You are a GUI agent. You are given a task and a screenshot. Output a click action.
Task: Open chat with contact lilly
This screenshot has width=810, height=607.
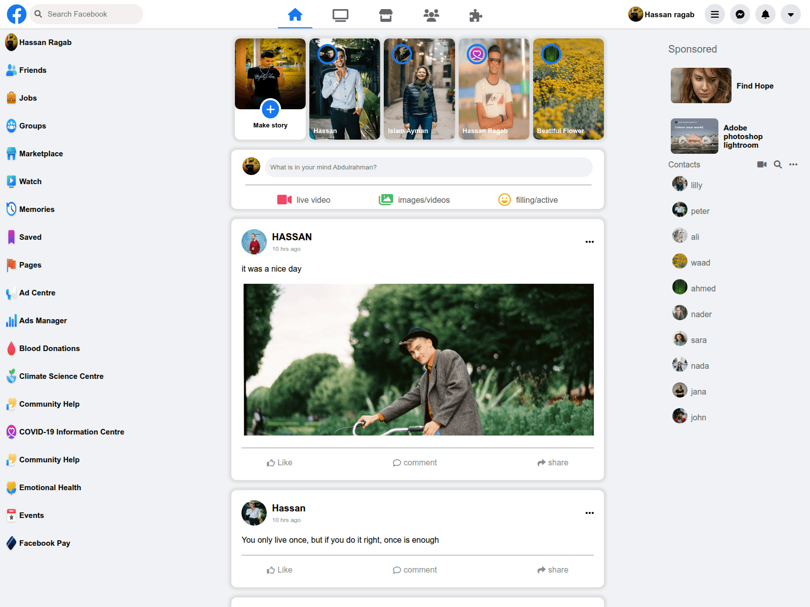tap(687, 184)
